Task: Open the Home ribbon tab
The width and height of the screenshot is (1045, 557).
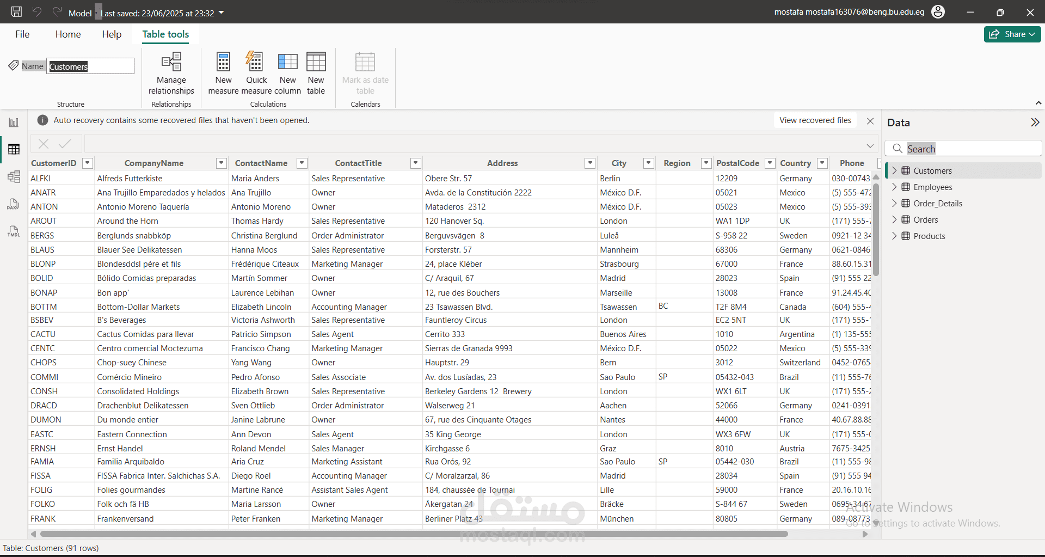Action: tap(68, 34)
